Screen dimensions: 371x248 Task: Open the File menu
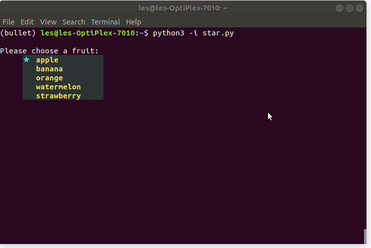[x=8, y=22]
